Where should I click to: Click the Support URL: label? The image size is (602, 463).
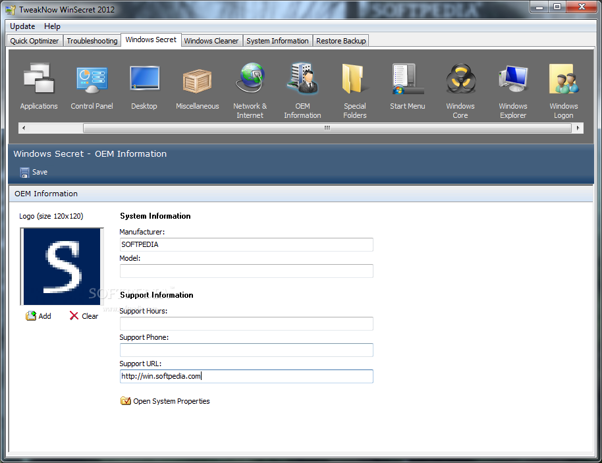pyautogui.click(x=140, y=364)
